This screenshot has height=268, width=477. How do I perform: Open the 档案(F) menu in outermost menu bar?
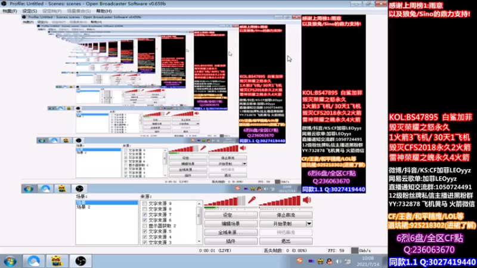pyautogui.click(x=10, y=11)
